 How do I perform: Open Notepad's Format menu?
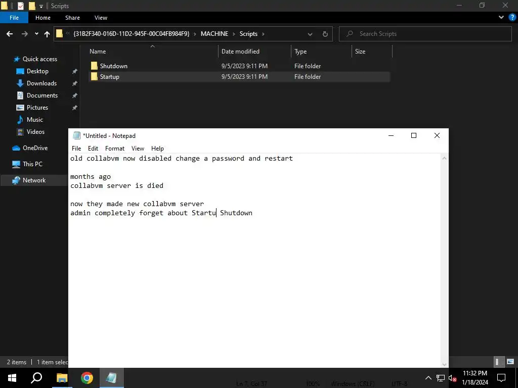point(115,149)
